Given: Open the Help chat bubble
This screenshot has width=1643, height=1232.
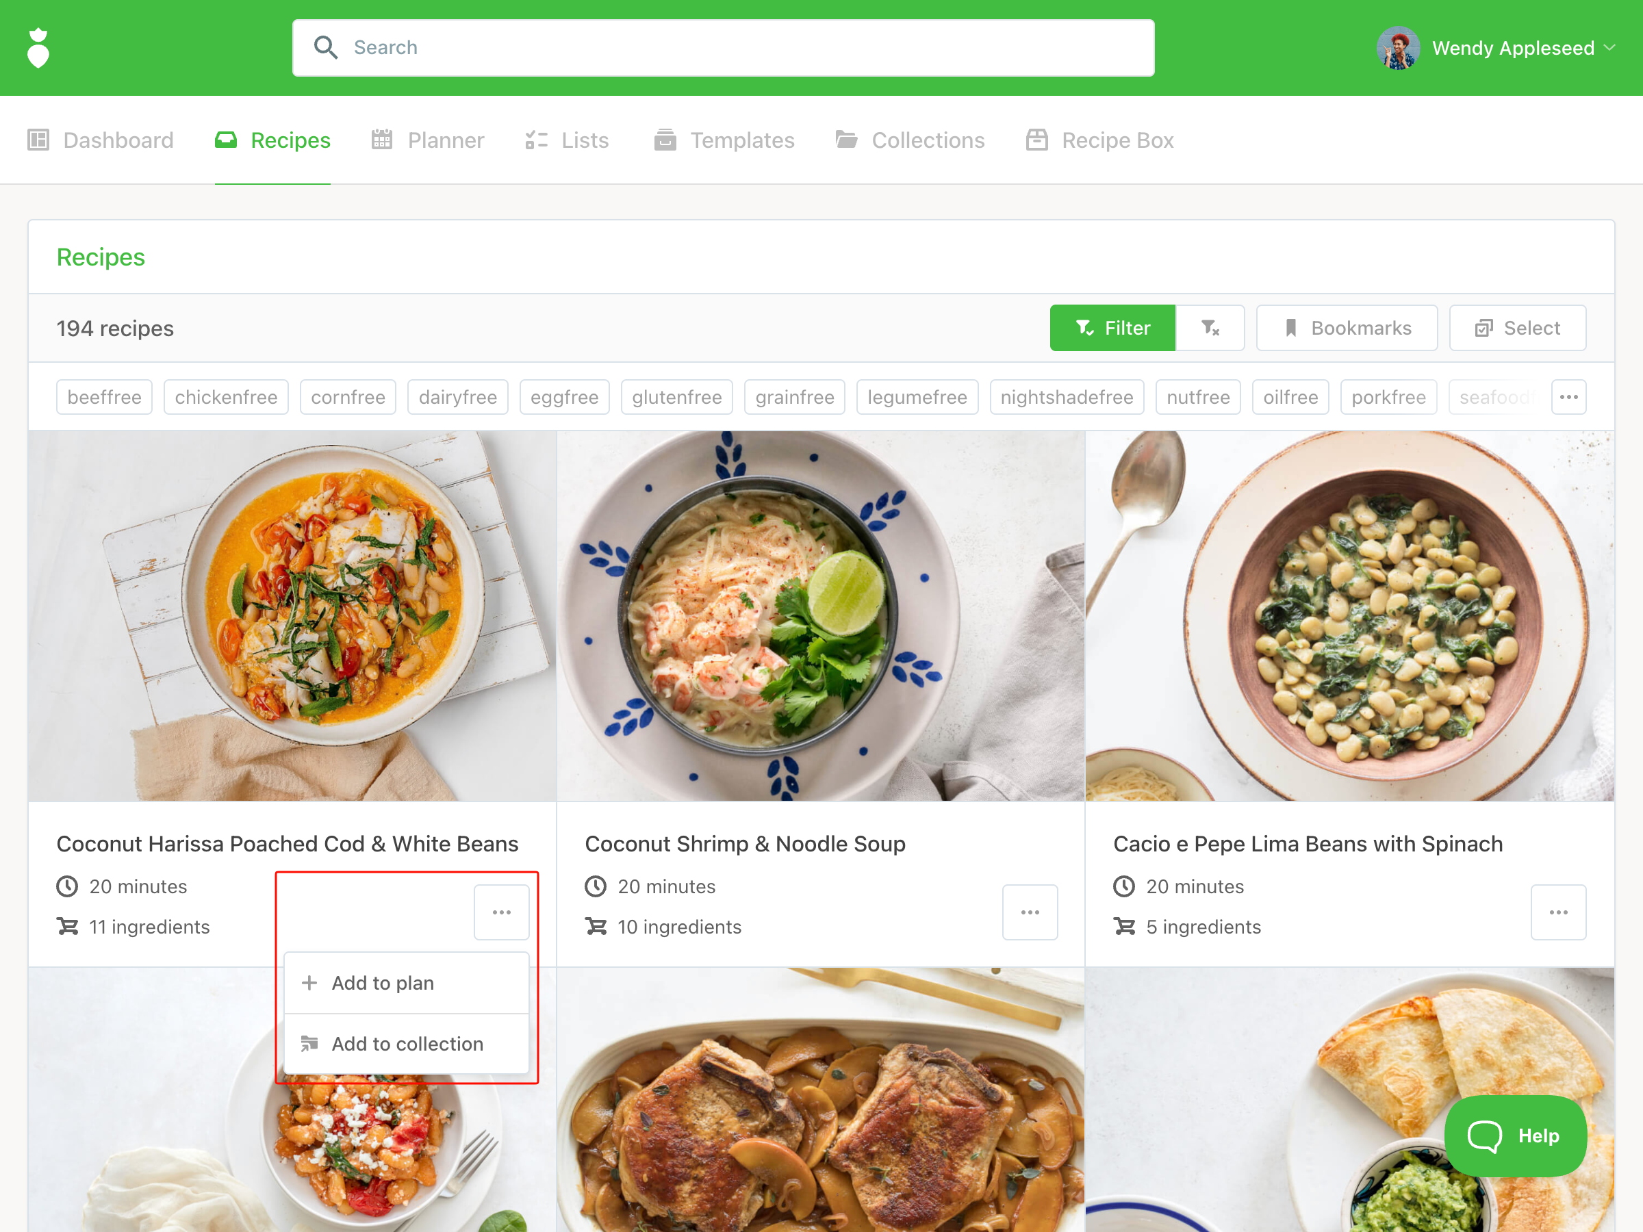Looking at the screenshot, I should point(1515,1135).
